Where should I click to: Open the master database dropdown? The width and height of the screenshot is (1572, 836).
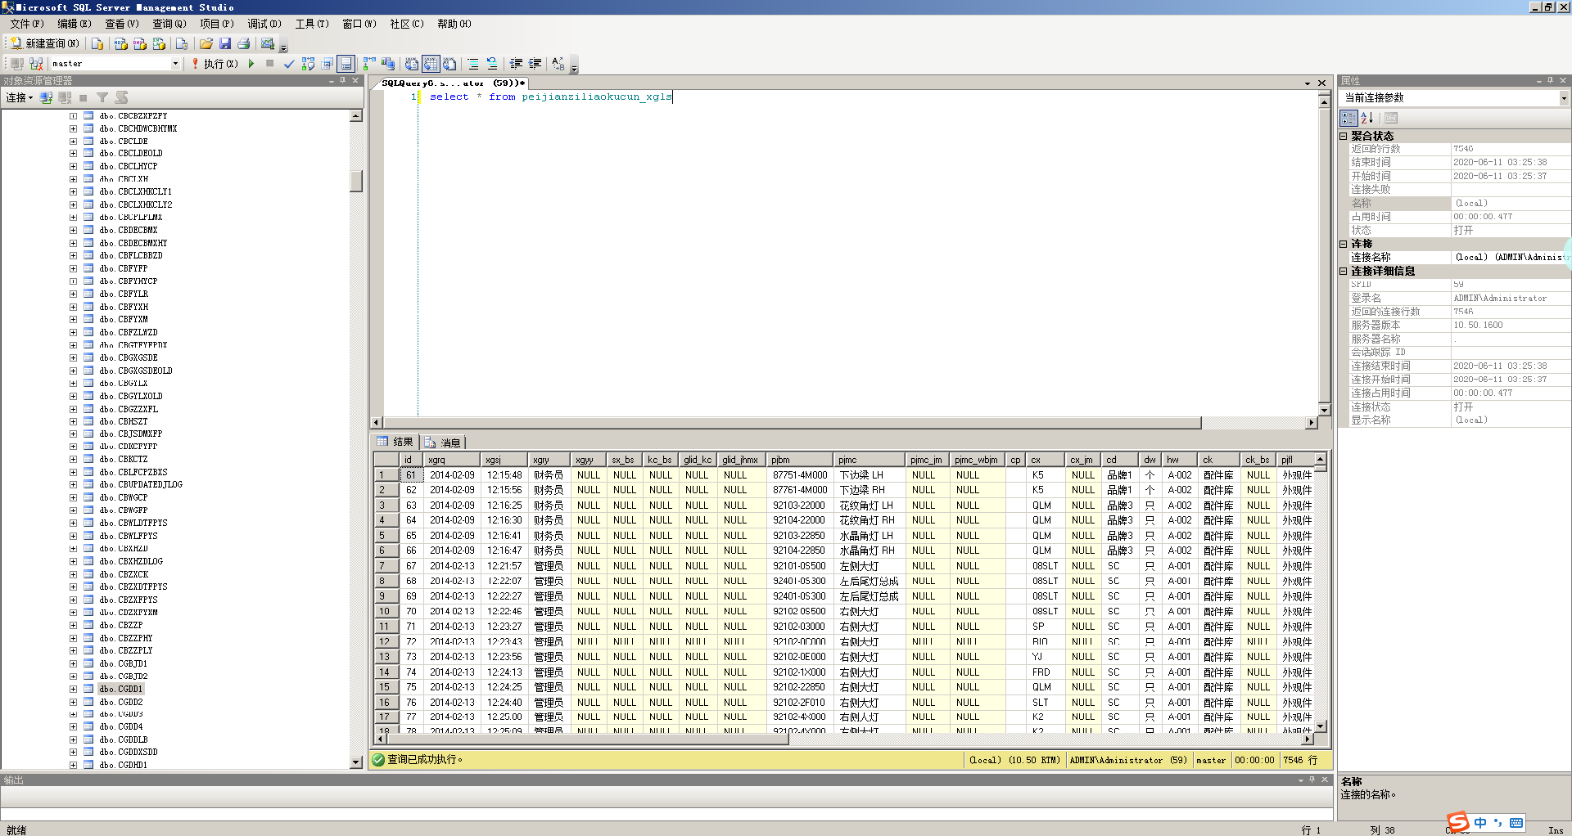pyautogui.click(x=175, y=64)
